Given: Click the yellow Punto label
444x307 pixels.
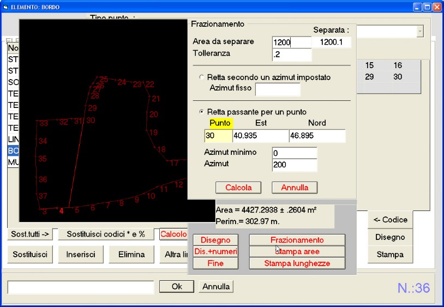Looking at the screenshot, I should coord(220,123).
